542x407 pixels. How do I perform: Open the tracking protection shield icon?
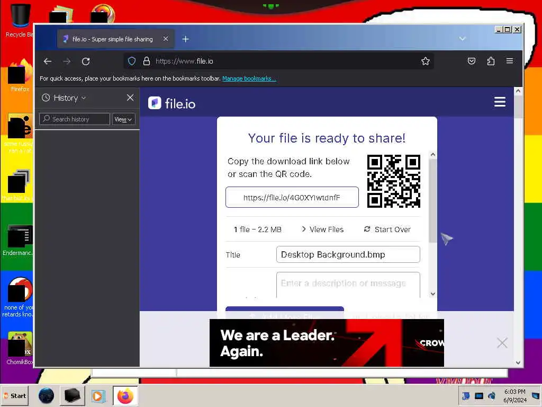(x=132, y=61)
